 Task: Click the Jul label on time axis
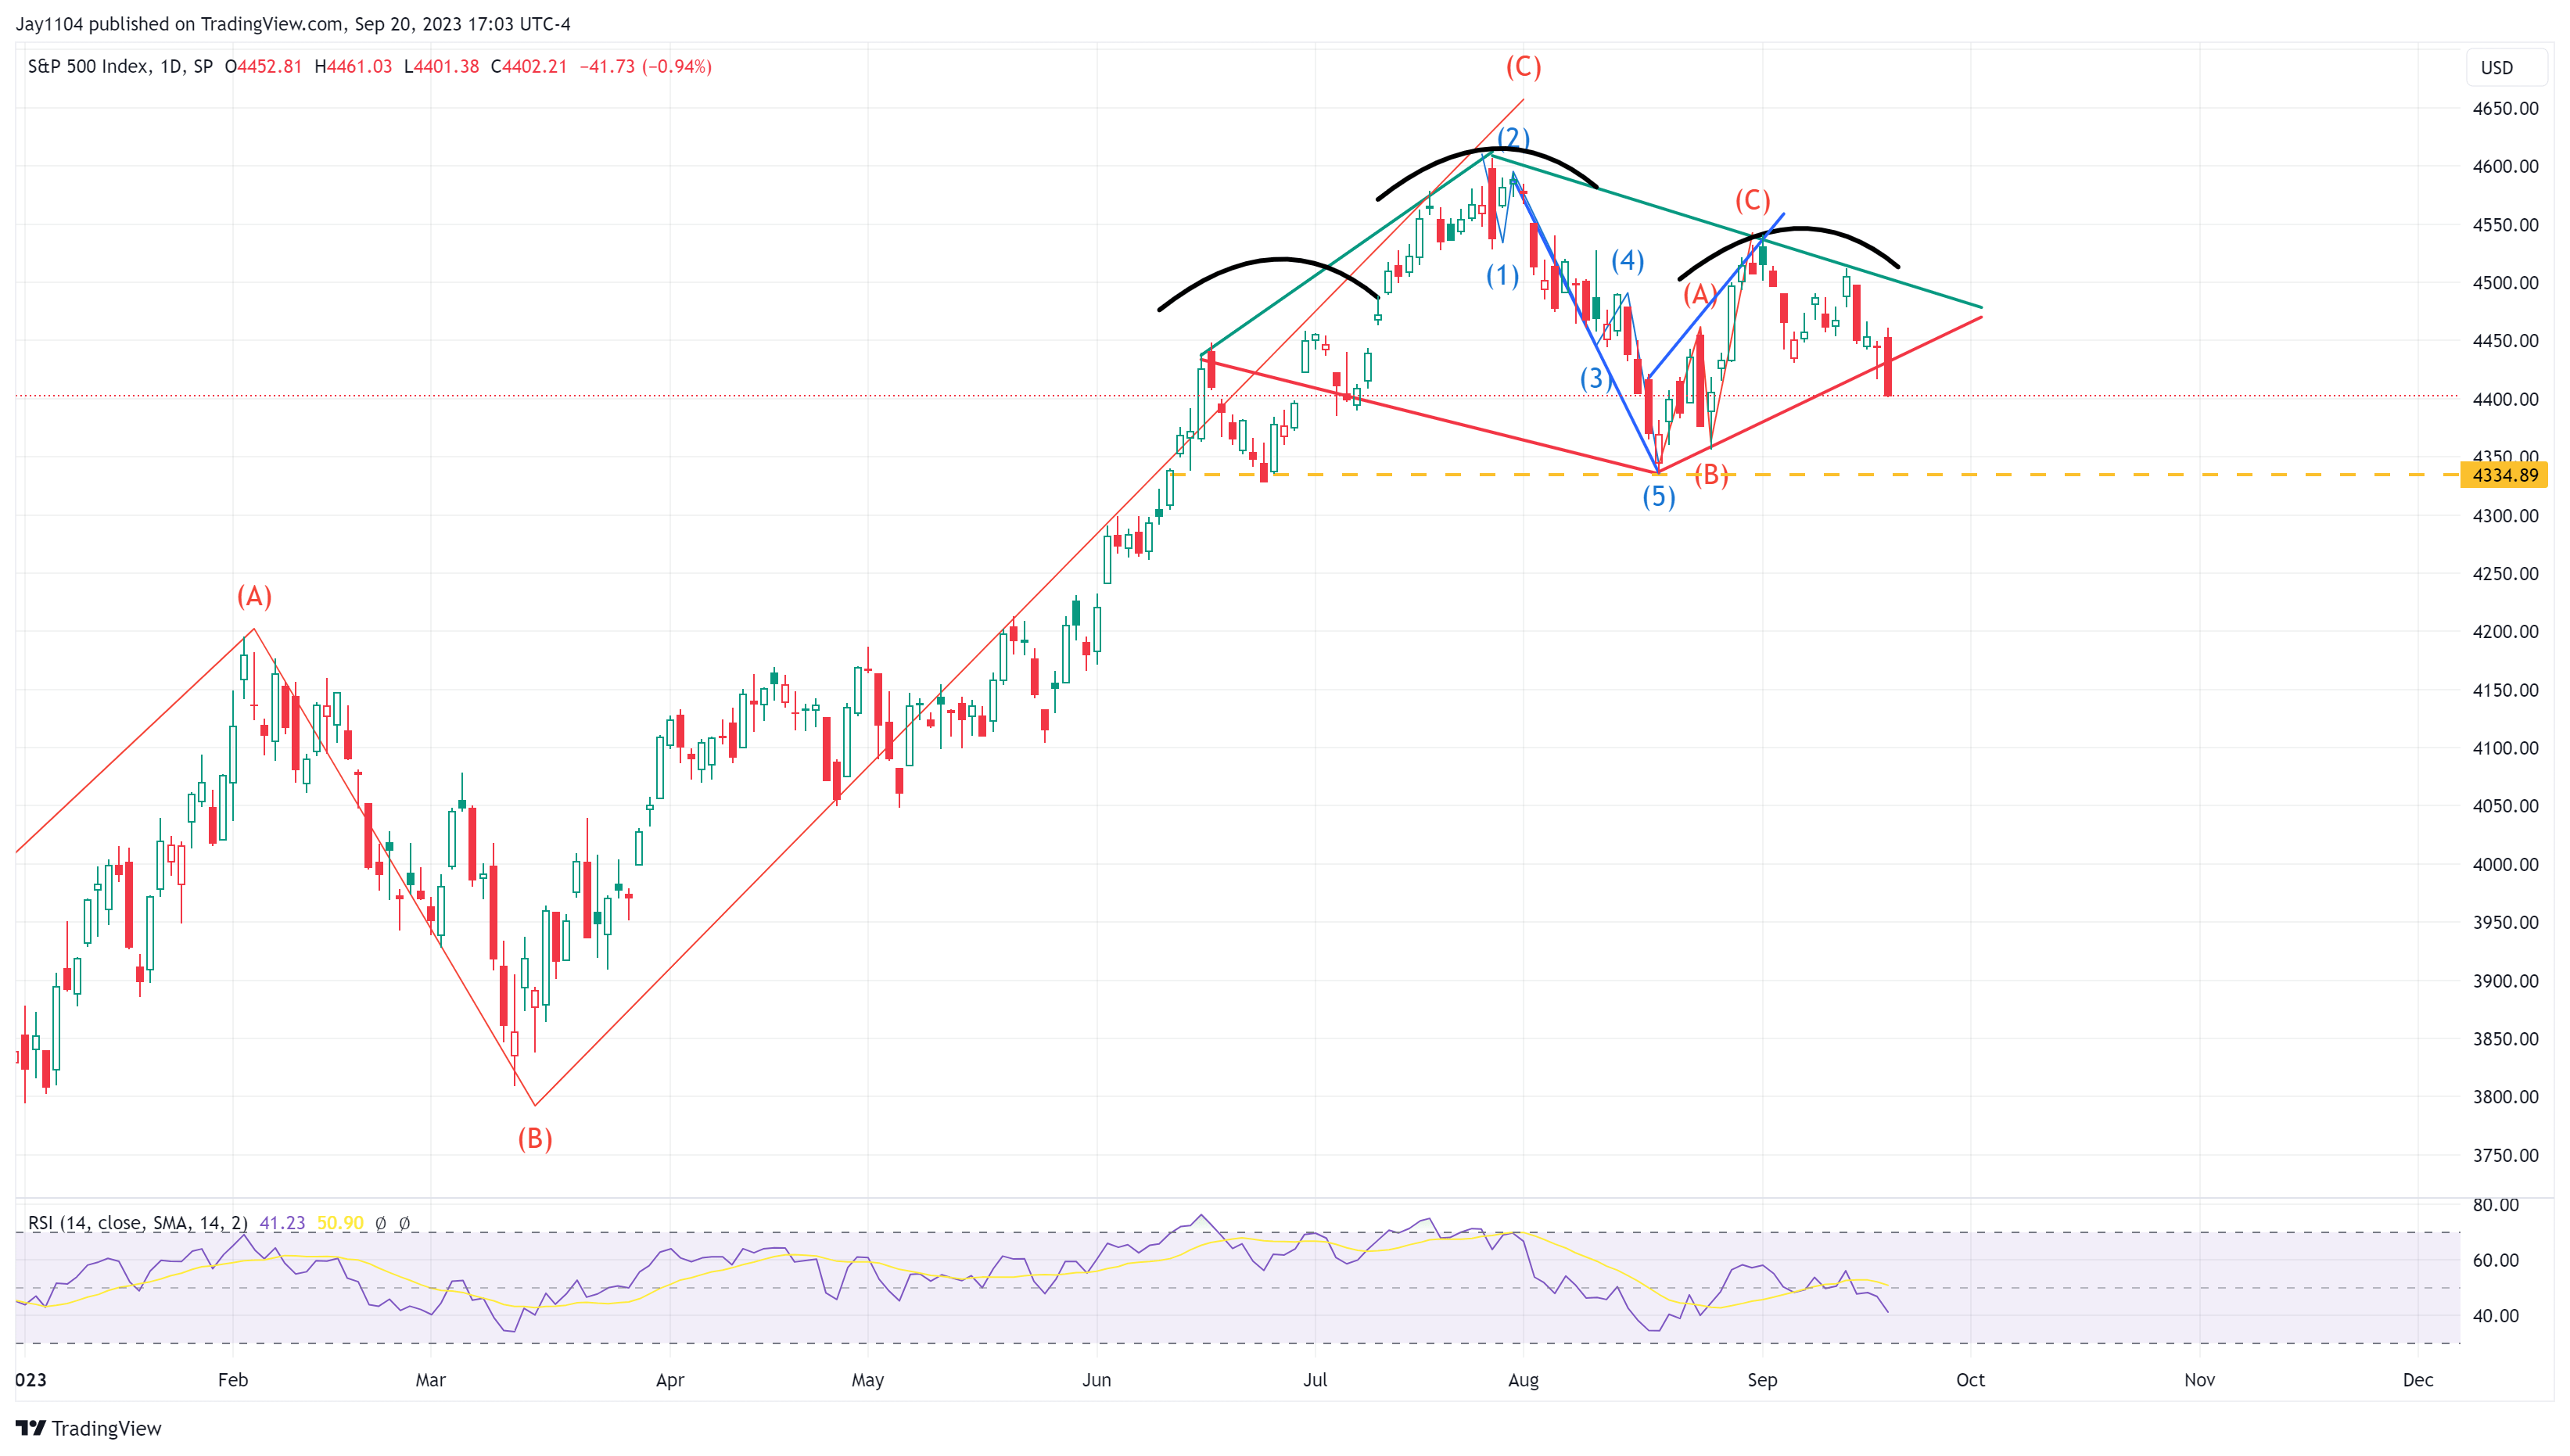tap(1315, 1380)
